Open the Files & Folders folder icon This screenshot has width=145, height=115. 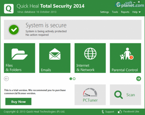19,54
